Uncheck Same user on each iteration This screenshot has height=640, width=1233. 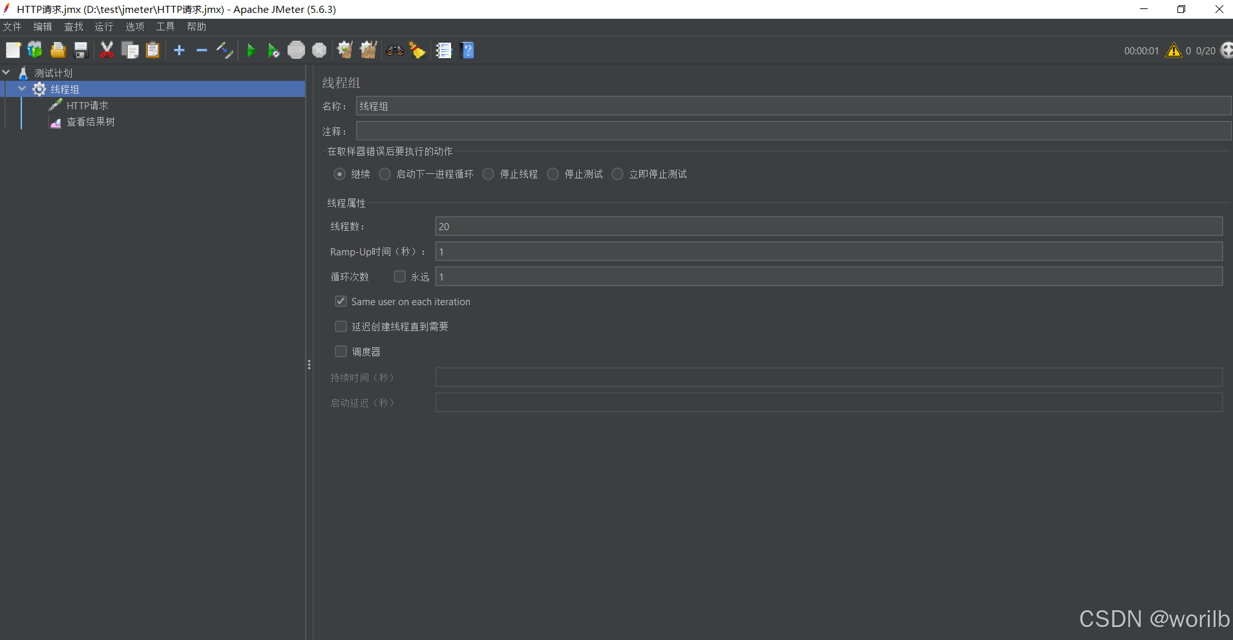point(341,301)
